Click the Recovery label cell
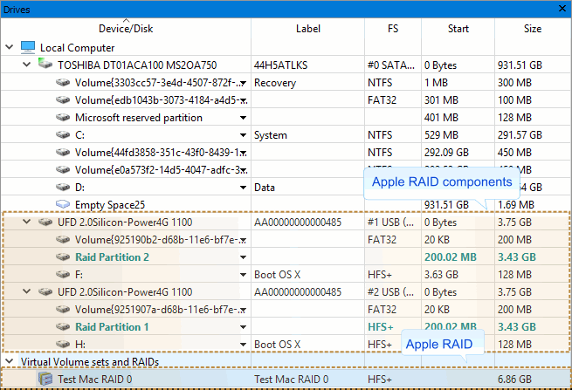Viewport: 572px width, 390px height. tap(275, 83)
